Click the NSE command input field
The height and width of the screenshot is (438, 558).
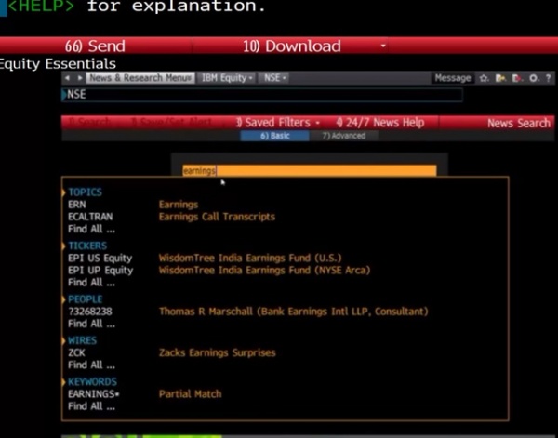tap(262, 95)
